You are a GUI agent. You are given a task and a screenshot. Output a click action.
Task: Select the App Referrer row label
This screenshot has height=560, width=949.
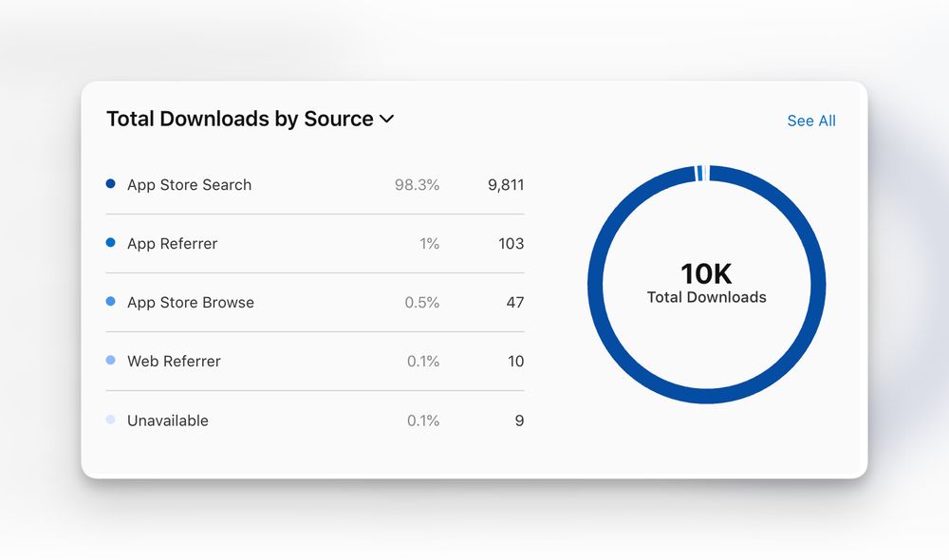pyautogui.click(x=172, y=243)
